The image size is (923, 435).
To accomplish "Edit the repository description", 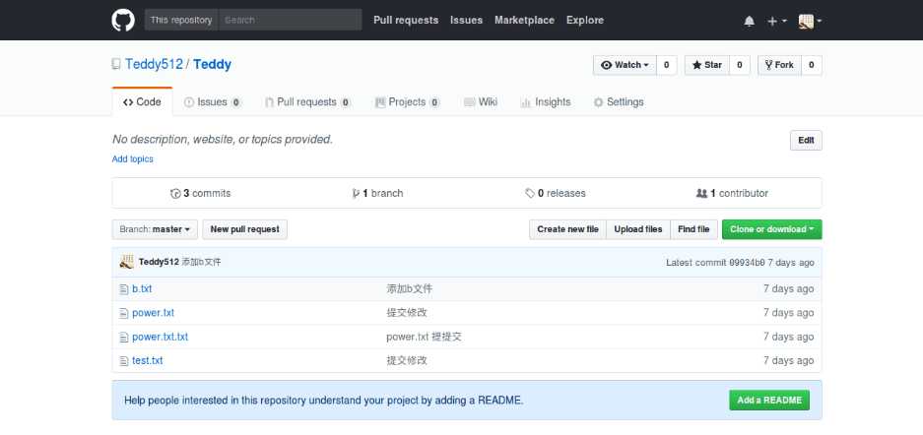I will click(x=806, y=141).
